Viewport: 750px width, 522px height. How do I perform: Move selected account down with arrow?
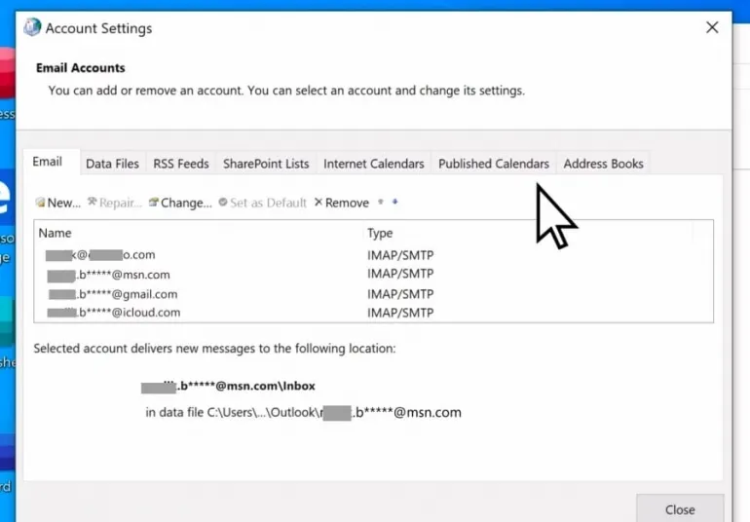[394, 203]
